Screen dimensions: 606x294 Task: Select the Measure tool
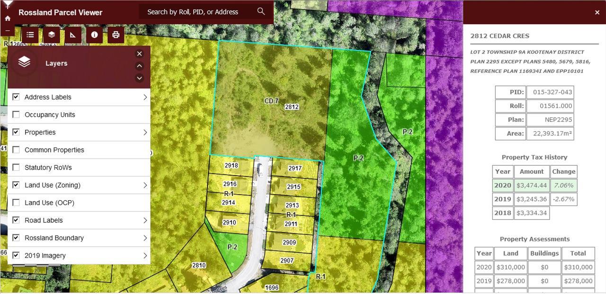coord(72,35)
